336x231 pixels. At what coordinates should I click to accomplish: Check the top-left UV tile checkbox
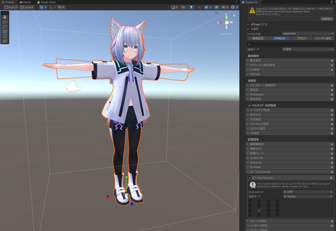(x=250, y=201)
